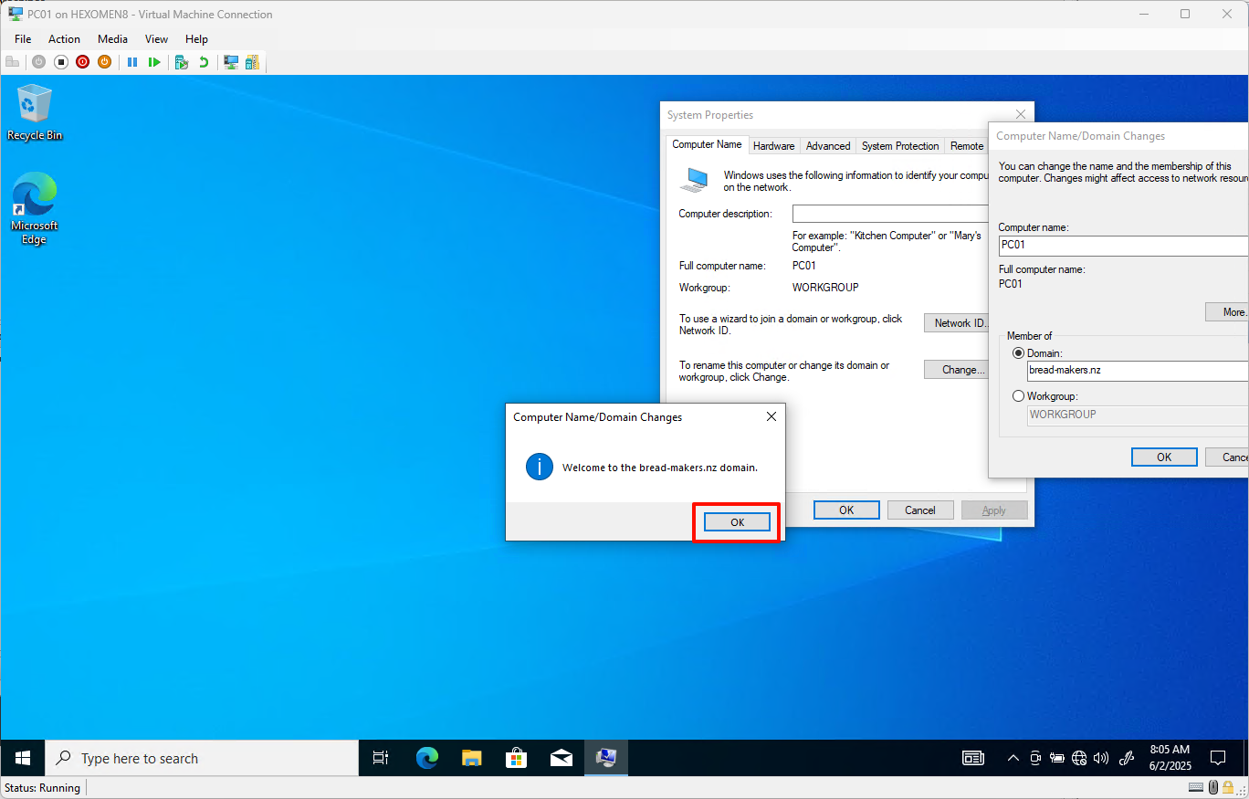Screen dimensions: 1249x799
Task: Click the grayed-out Ctrl+Alt+Delete toolbar icon
Action: [x=12, y=62]
